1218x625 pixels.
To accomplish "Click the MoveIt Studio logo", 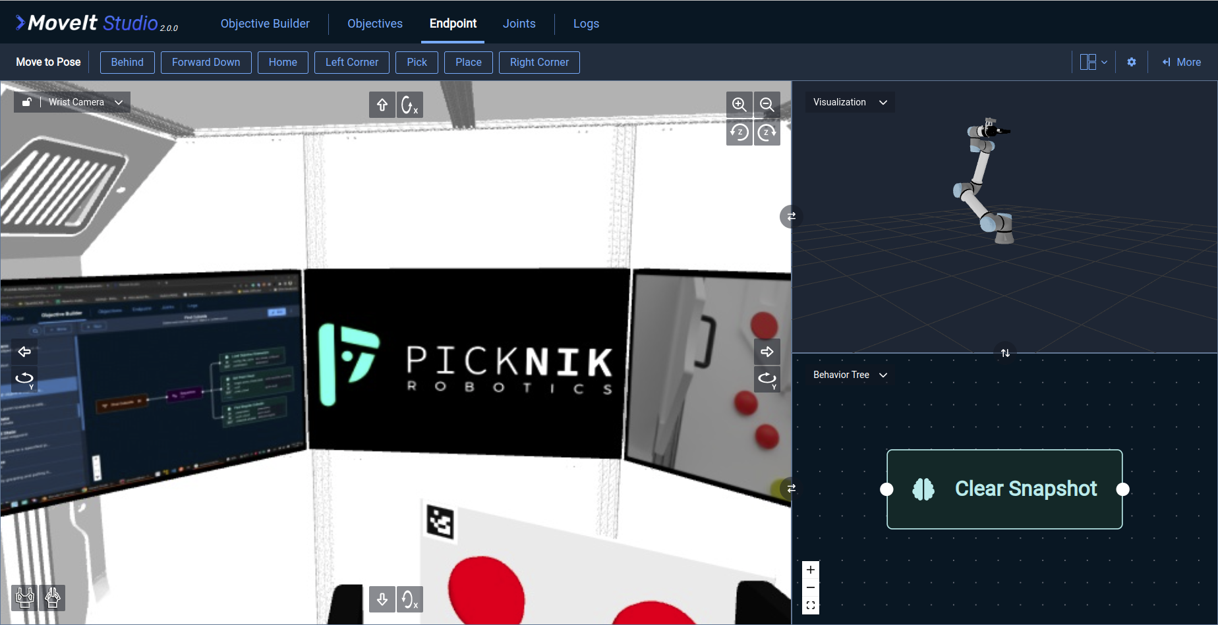I will [96, 23].
